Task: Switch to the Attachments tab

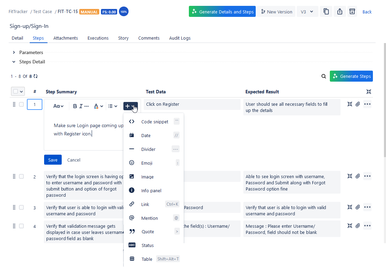Action: tap(65, 38)
